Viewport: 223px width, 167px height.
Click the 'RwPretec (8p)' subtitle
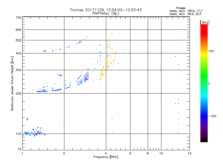click(x=106, y=13)
